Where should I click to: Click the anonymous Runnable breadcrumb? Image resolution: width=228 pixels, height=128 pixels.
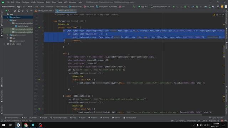[x=107, y=6]
